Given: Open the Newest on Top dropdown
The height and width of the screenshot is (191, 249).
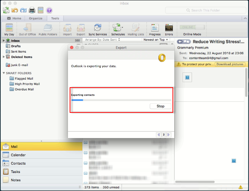Looking at the screenshot, I should 156,40.
